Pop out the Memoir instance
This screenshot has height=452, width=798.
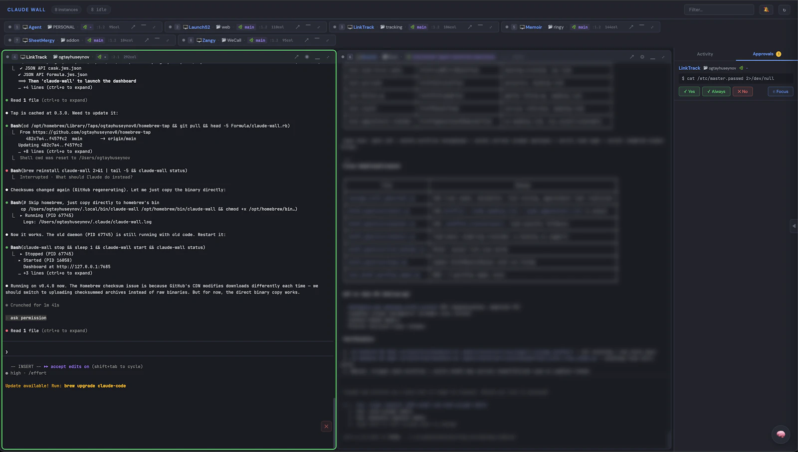pos(631,27)
